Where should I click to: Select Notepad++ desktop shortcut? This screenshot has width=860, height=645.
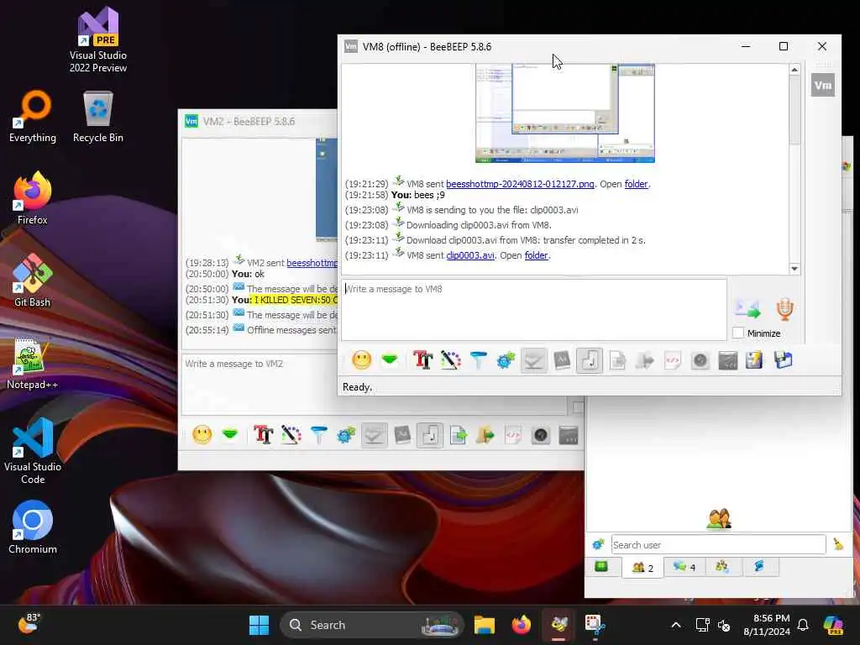tap(32, 363)
